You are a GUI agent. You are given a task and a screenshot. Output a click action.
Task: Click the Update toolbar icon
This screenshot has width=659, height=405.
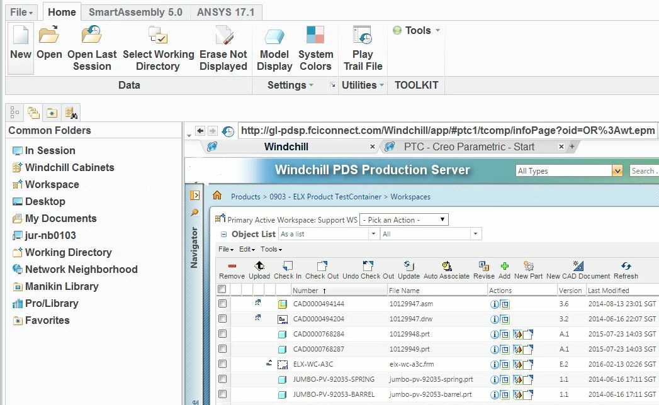click(409, 265)
